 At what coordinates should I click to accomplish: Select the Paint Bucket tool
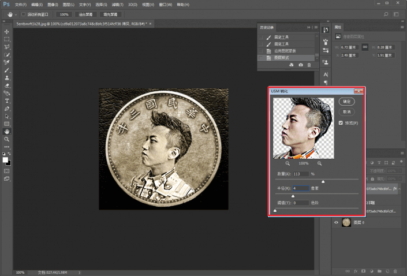click(x=7, y=93)
